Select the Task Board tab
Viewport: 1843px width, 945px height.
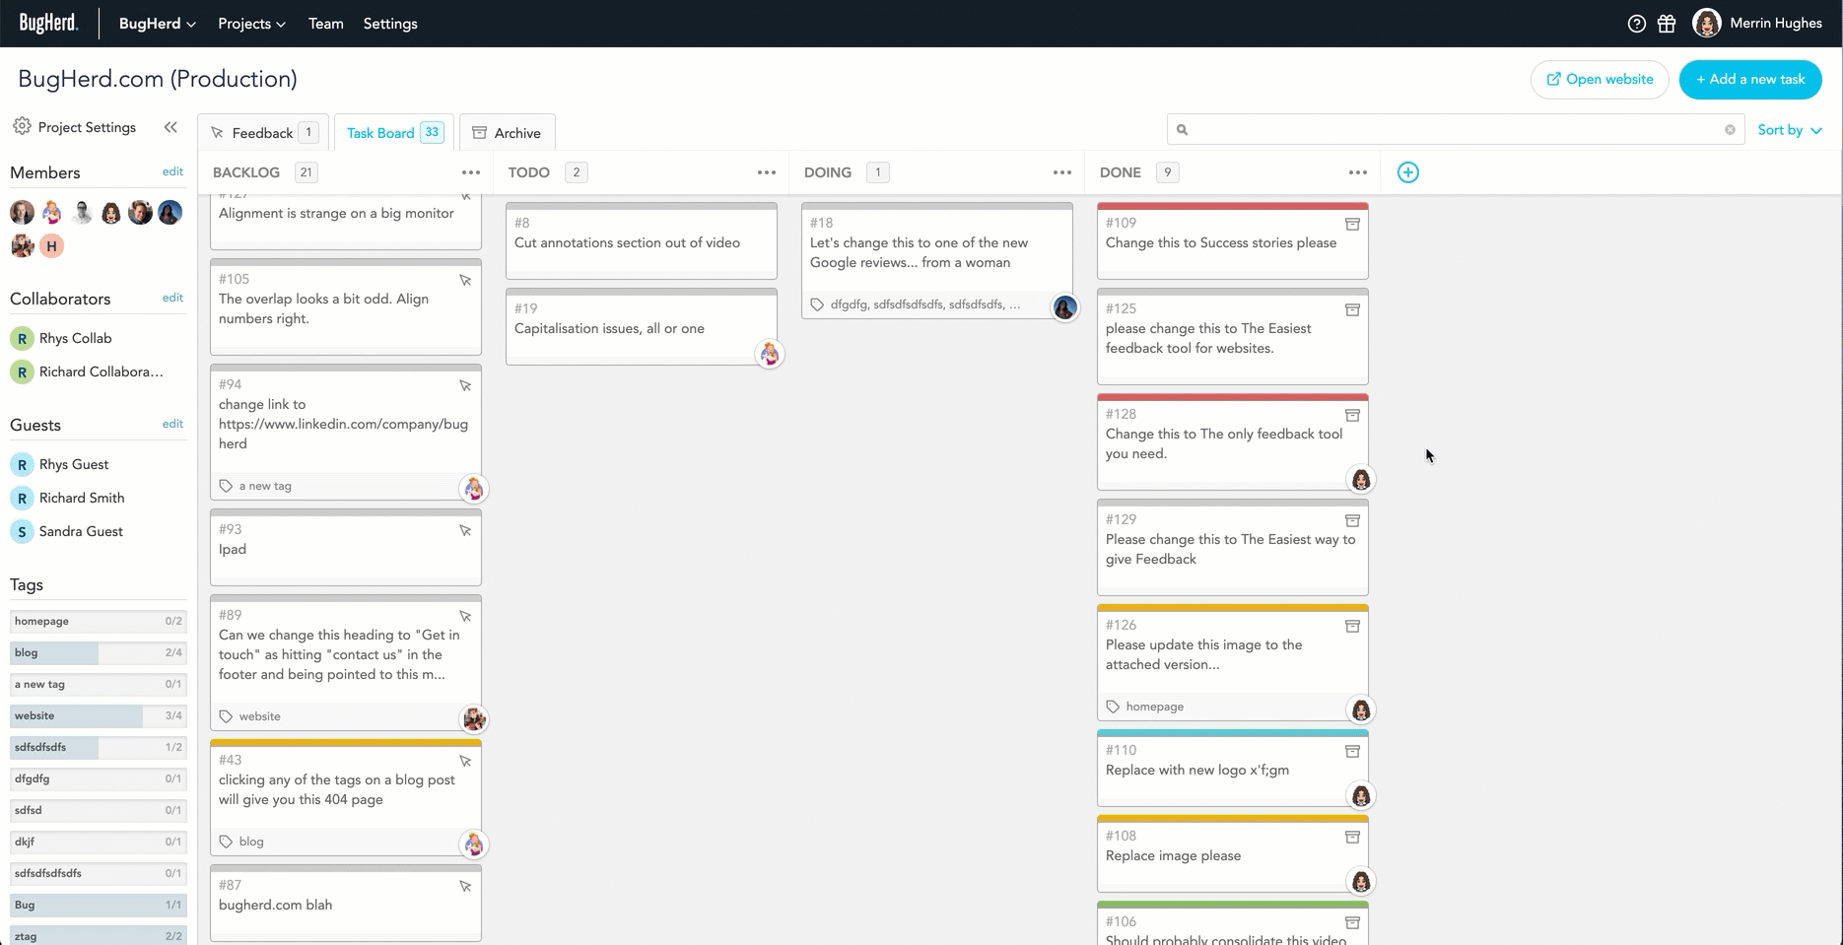[x=393, y=132]
